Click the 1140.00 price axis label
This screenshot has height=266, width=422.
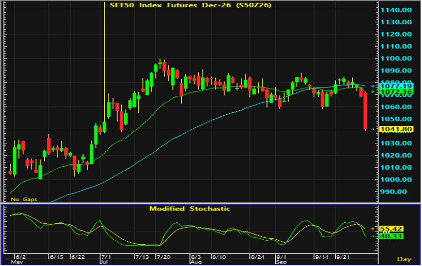point(396,10)
